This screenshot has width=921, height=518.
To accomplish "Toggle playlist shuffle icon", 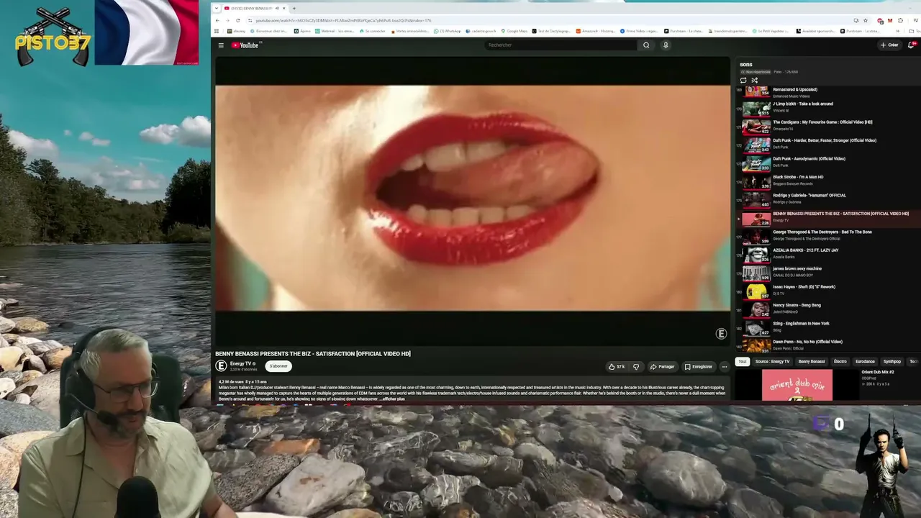I will pyautogui.click(x=754, y=80).
